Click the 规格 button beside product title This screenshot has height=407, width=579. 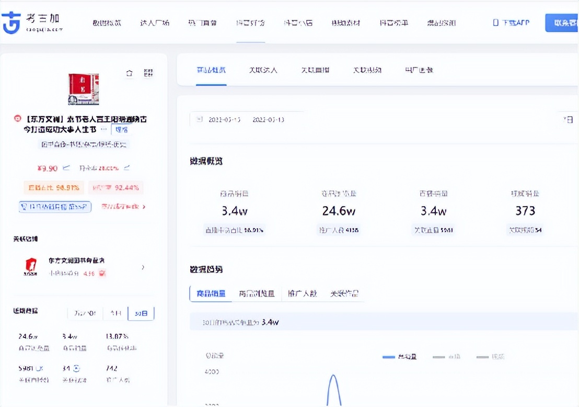point(121,130)
